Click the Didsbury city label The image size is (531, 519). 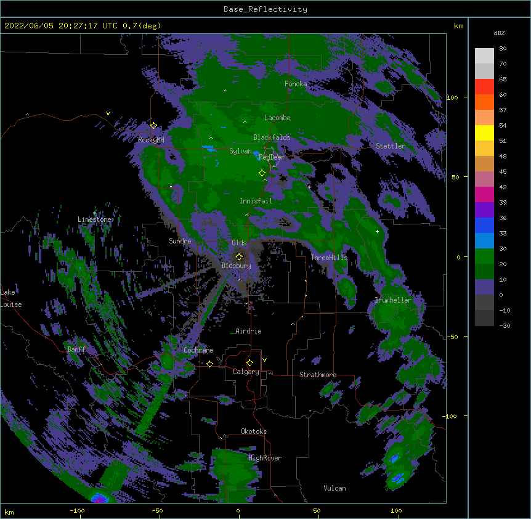[237, 266]
